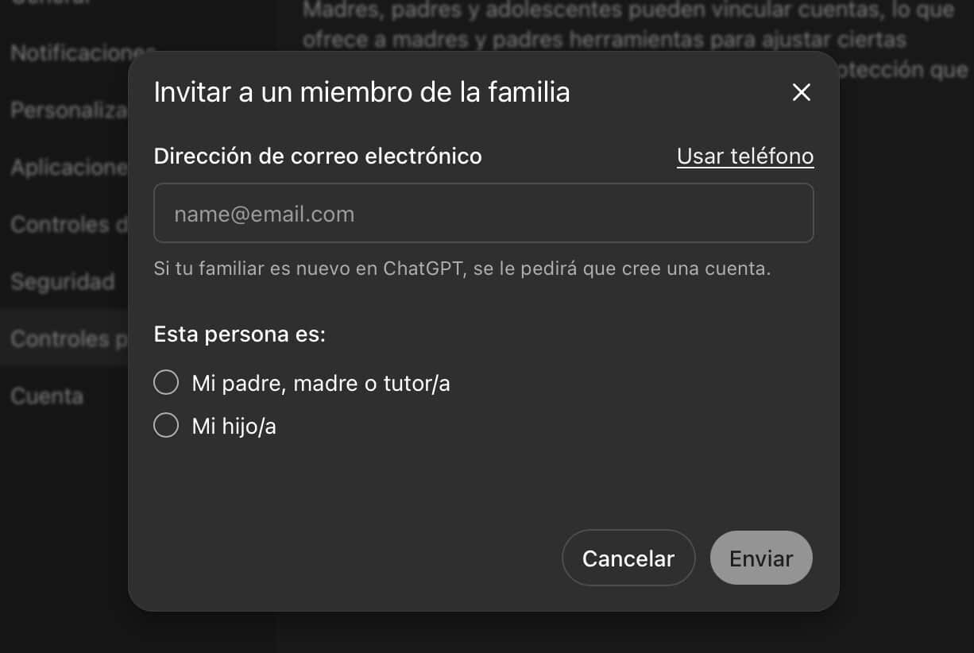Click the 'Esta persona es:' heading
The width and height of the screenshot is (974, 653).
tap(239, 334)
